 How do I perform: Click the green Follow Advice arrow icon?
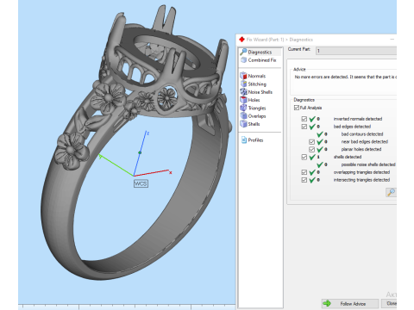(327, 303)
